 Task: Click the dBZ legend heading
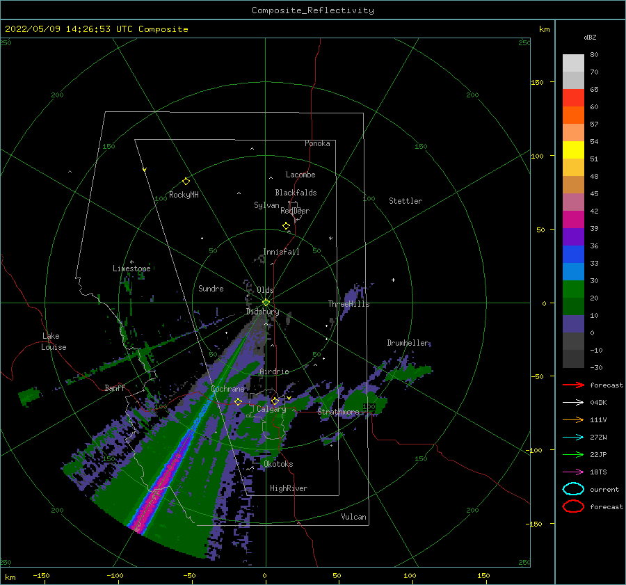tap(590, 38)
